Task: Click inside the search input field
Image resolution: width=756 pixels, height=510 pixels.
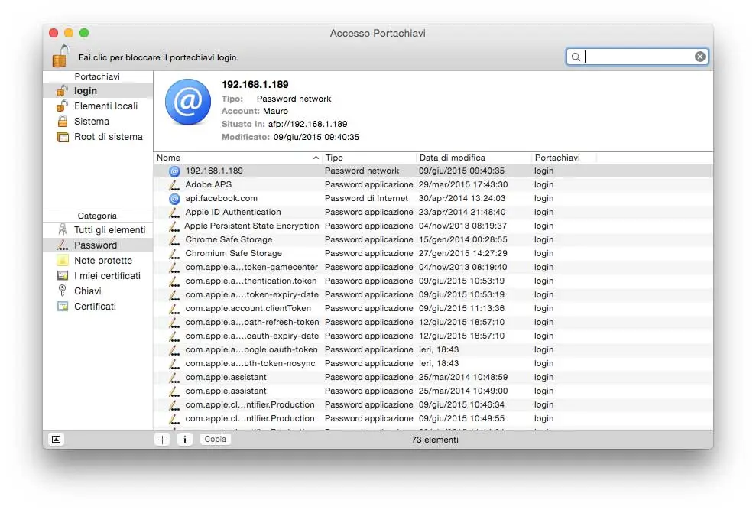Action: click(638, 57)
